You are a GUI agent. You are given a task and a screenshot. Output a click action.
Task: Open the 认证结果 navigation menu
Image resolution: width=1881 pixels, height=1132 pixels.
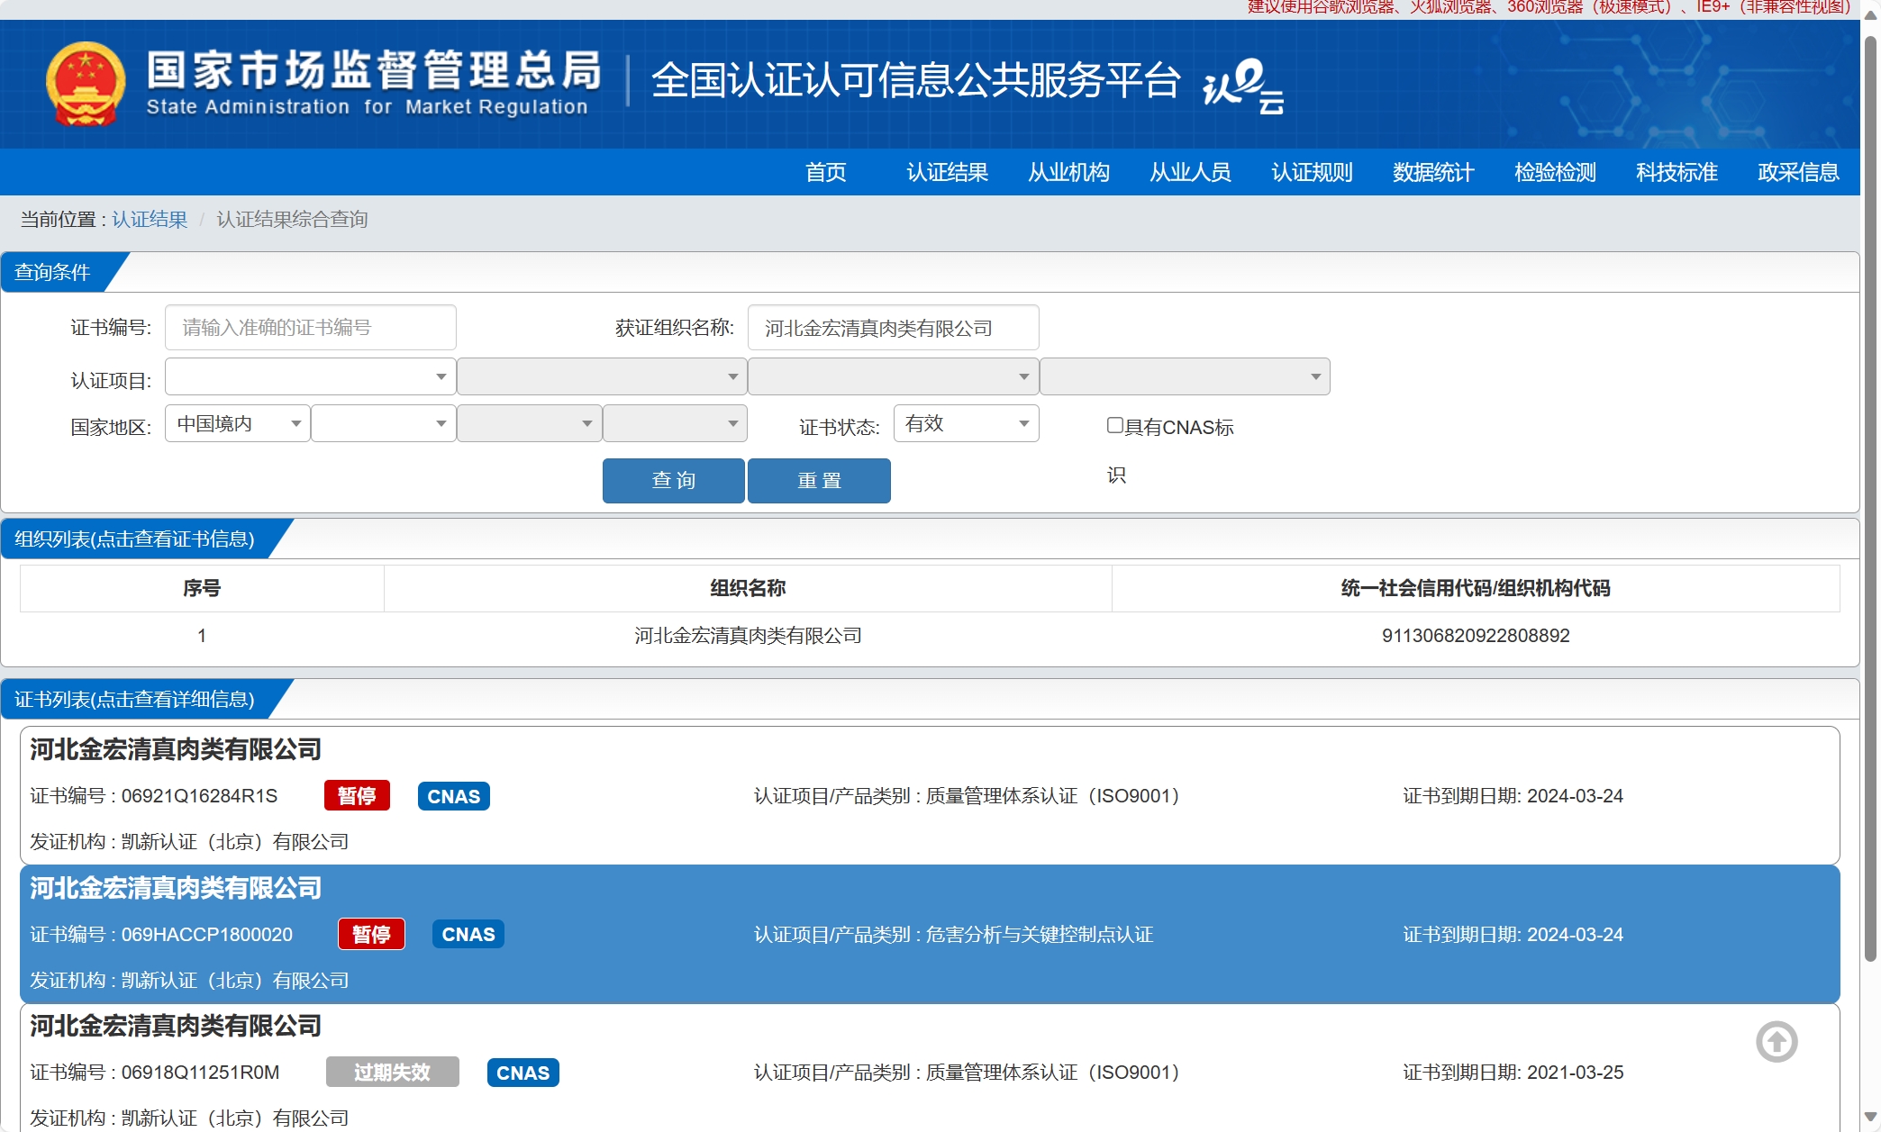tap(948, 172)
